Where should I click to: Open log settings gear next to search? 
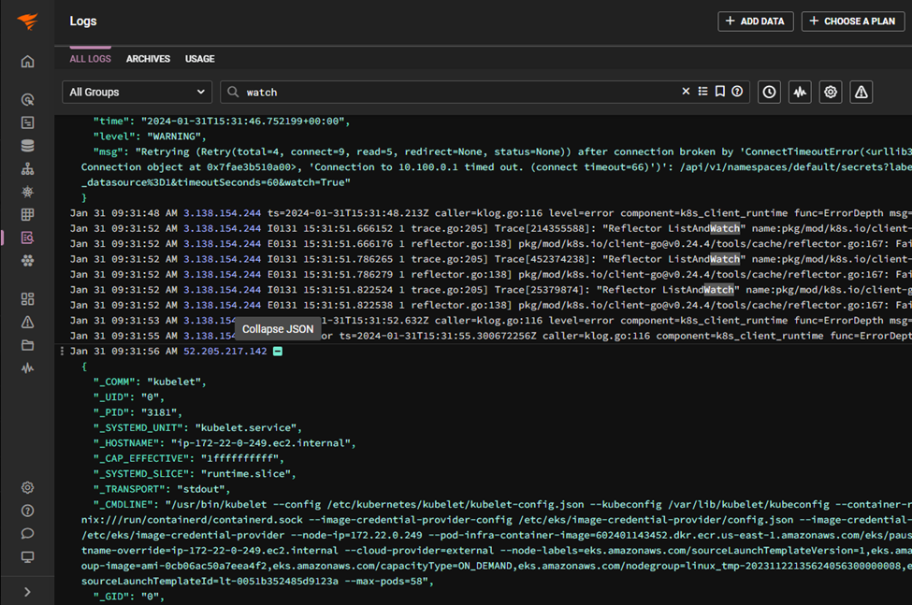830,92
